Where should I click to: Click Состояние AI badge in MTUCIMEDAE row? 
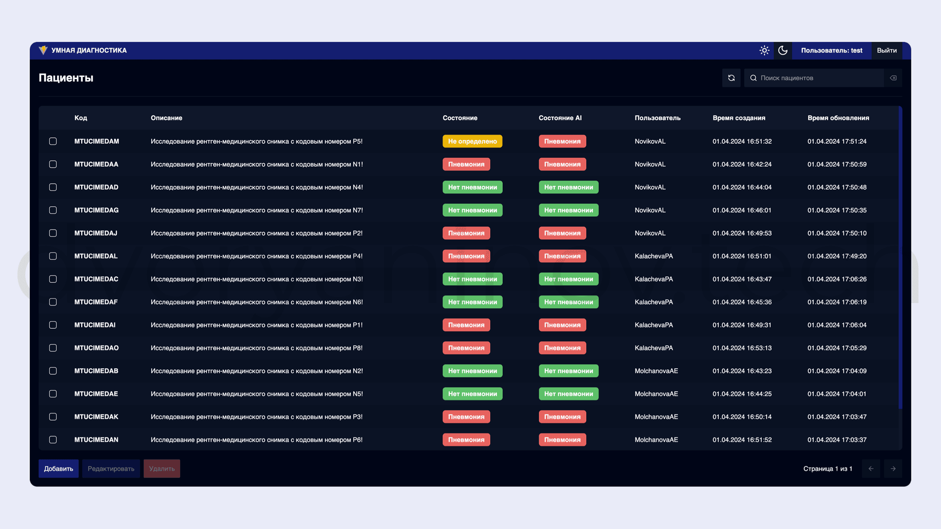coord(568,394)
